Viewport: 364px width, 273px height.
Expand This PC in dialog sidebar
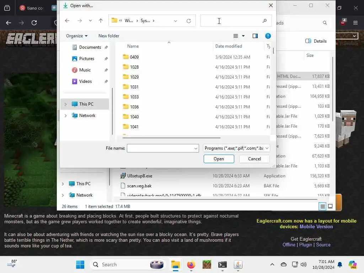(65, 104)
